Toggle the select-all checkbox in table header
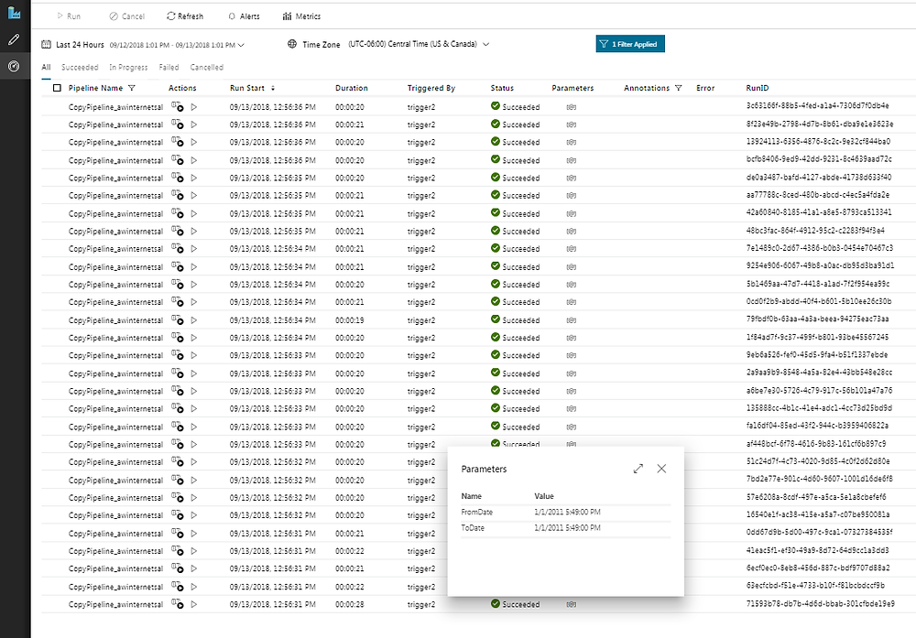 point(57,88)
